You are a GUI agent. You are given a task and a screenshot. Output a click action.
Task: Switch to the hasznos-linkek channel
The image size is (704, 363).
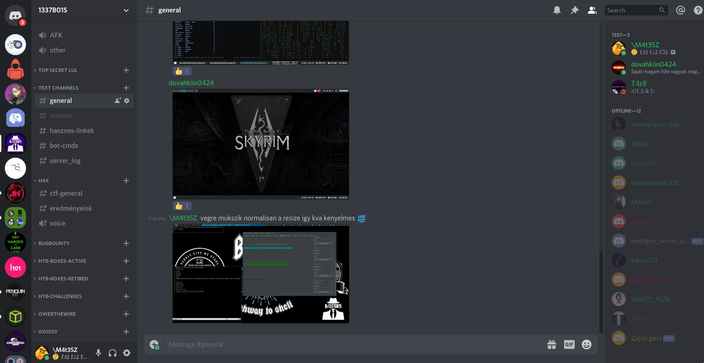(72, 131)
